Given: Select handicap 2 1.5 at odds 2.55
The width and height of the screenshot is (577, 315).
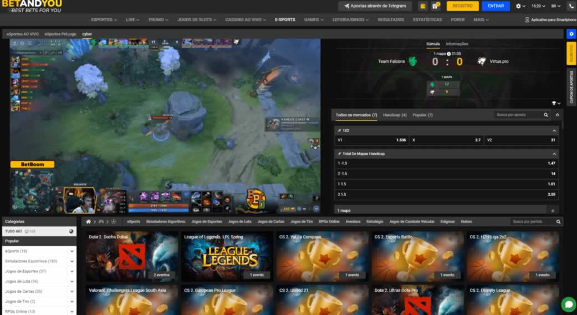Looking at the screenshot, I should click(446, 194).
